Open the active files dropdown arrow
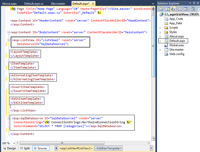The height and width of the screenshot is (152, 200). (x=153, y=4)
